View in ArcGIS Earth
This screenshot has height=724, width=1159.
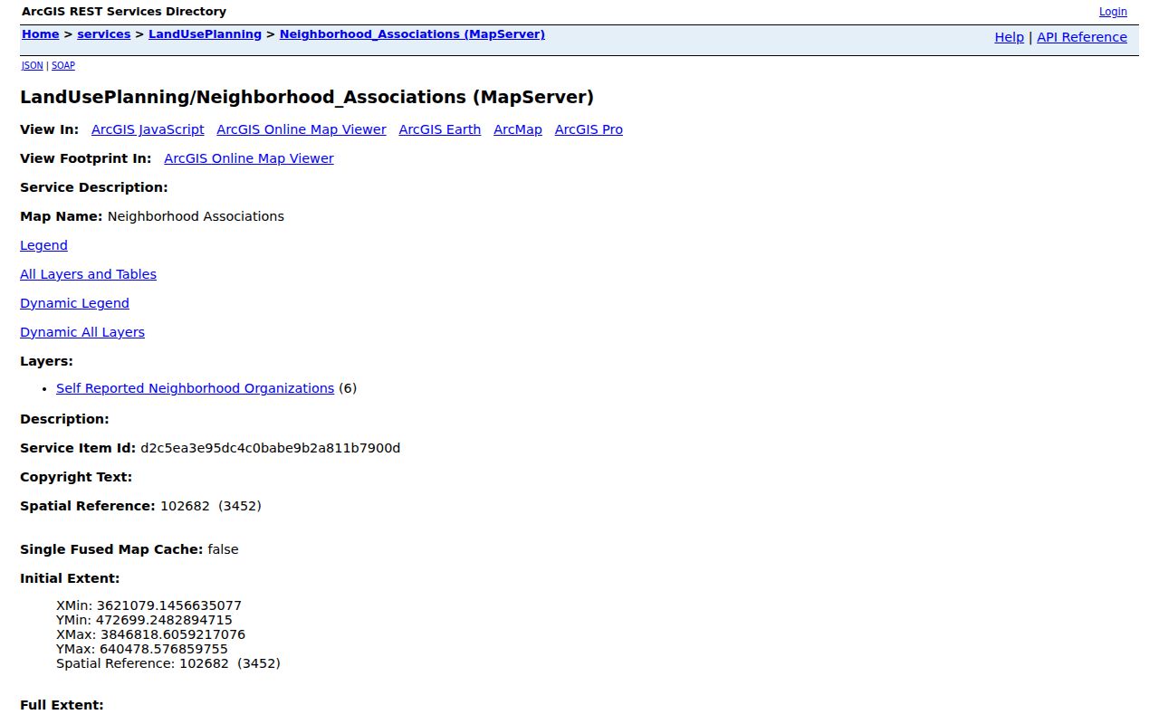point(440,129)
